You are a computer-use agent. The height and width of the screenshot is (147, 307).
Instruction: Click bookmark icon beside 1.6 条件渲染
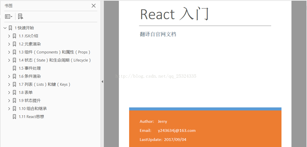(14, 76)
